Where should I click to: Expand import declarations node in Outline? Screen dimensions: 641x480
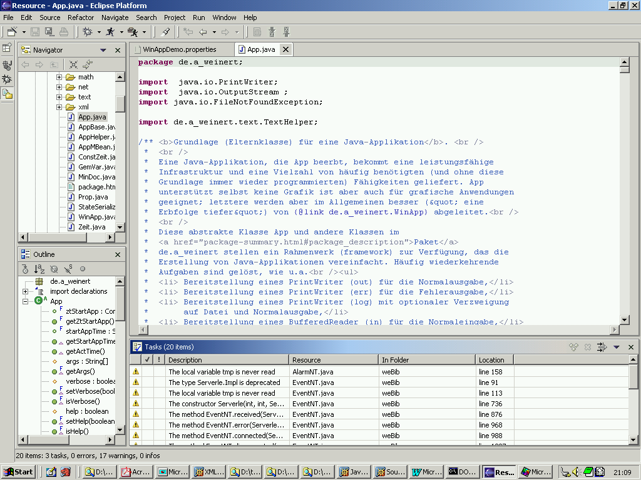click(25, 291)
